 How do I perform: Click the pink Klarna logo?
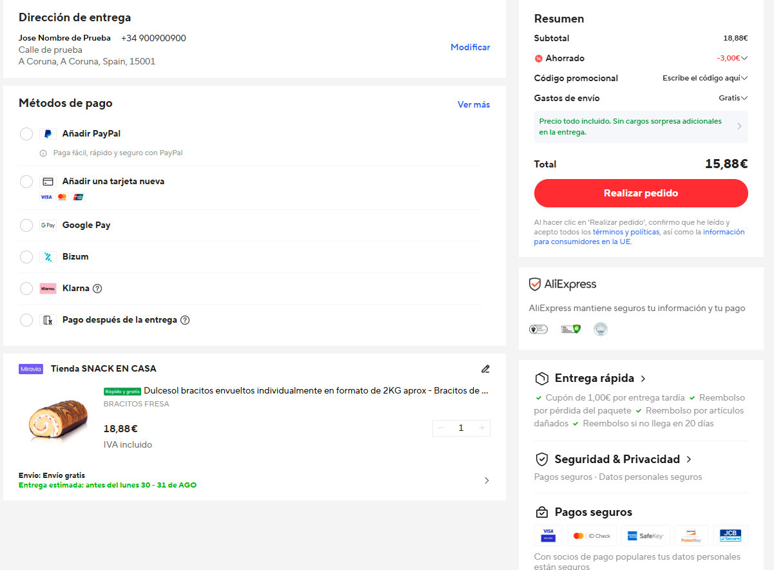pos(48,289)
